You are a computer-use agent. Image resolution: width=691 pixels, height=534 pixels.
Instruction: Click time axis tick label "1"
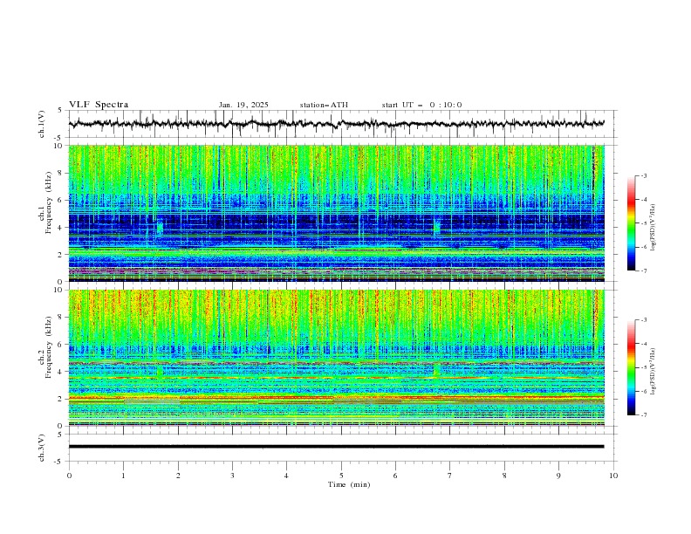pyautogui.click(x=123, y=476)
